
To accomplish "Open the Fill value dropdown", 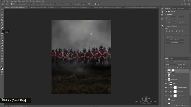I will click(x=187, y=67).
